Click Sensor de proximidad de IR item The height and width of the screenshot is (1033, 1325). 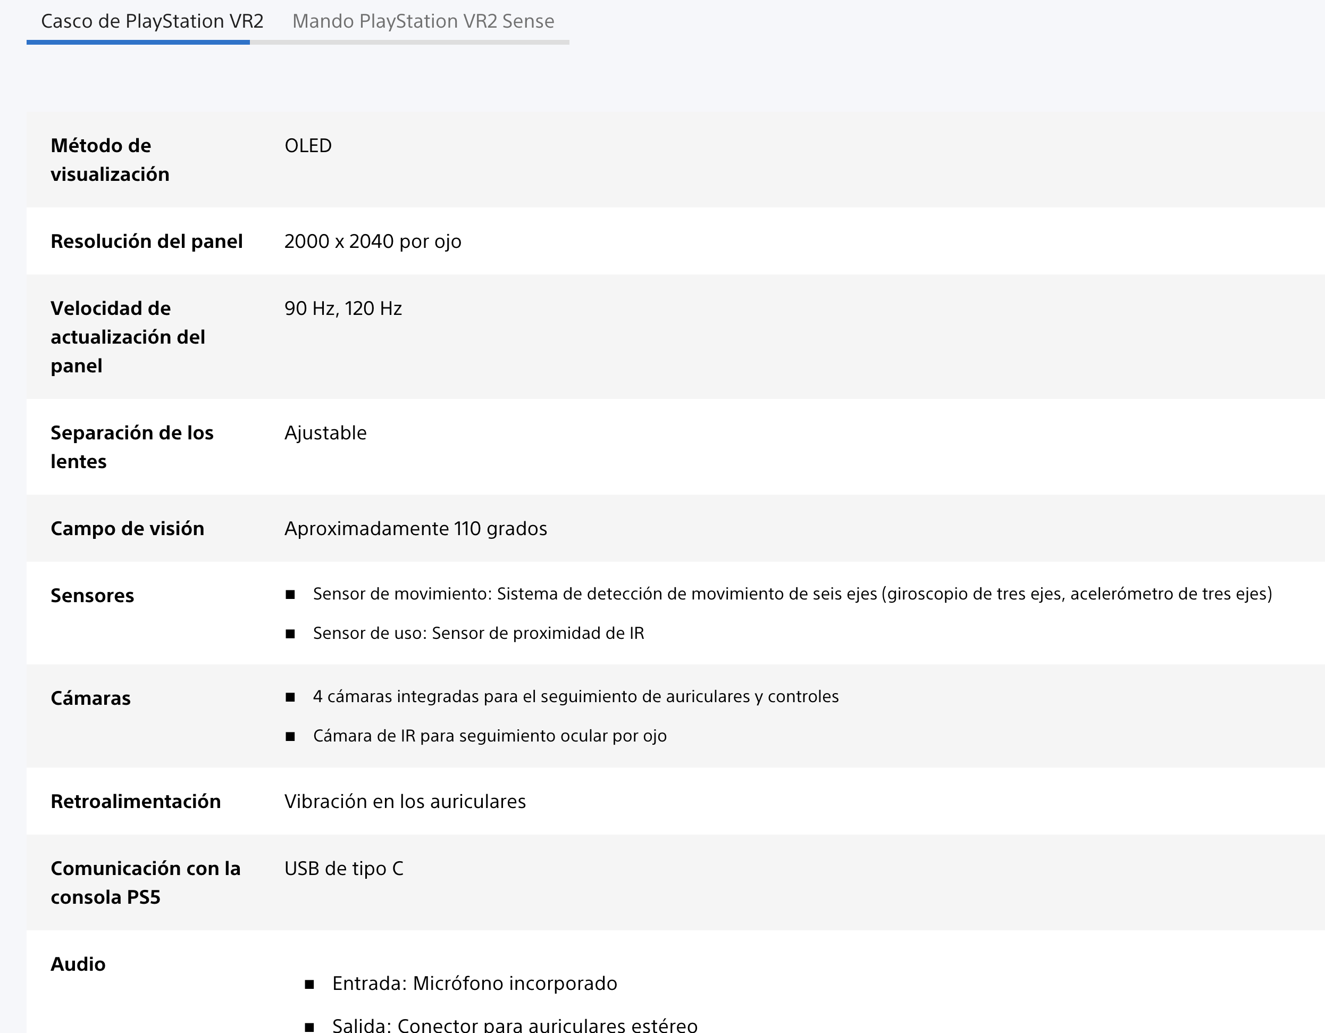tap(478, 633)
